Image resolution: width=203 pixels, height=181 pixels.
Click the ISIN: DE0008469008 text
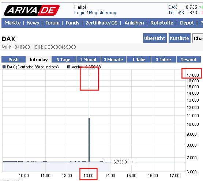tap(55, 47)
